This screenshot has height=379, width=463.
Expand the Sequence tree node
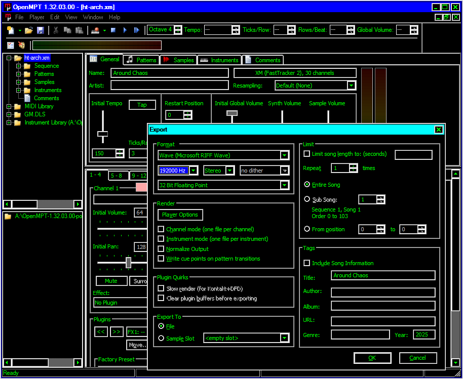(19, 66)
